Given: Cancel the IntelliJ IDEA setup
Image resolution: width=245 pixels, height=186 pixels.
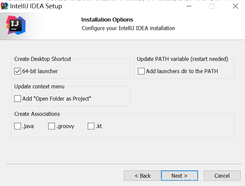Looking at the screenshot, I should point(222,176).
